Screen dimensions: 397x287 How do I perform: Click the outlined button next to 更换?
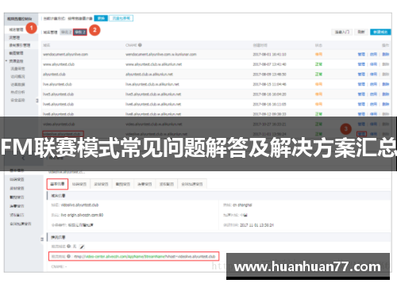[x=121, y=18]
